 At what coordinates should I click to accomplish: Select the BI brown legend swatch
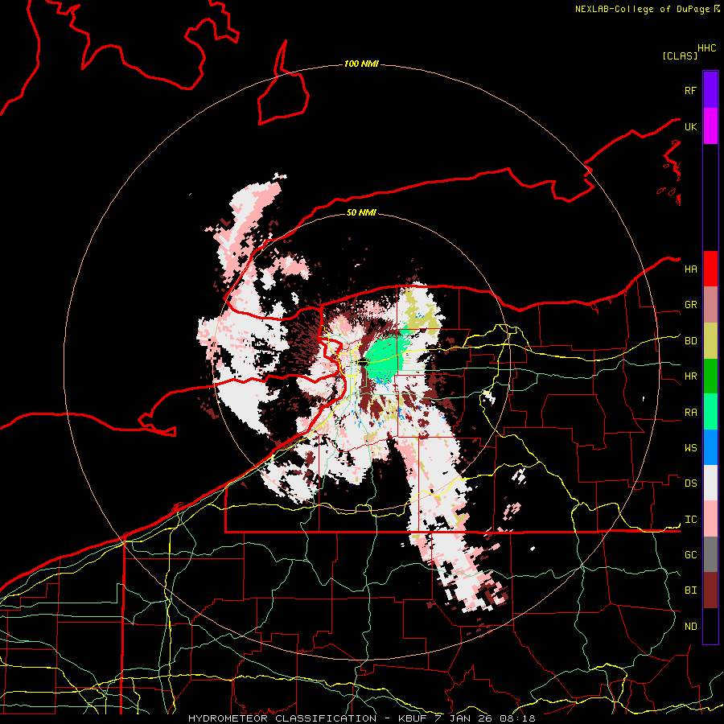click(710, 590)
